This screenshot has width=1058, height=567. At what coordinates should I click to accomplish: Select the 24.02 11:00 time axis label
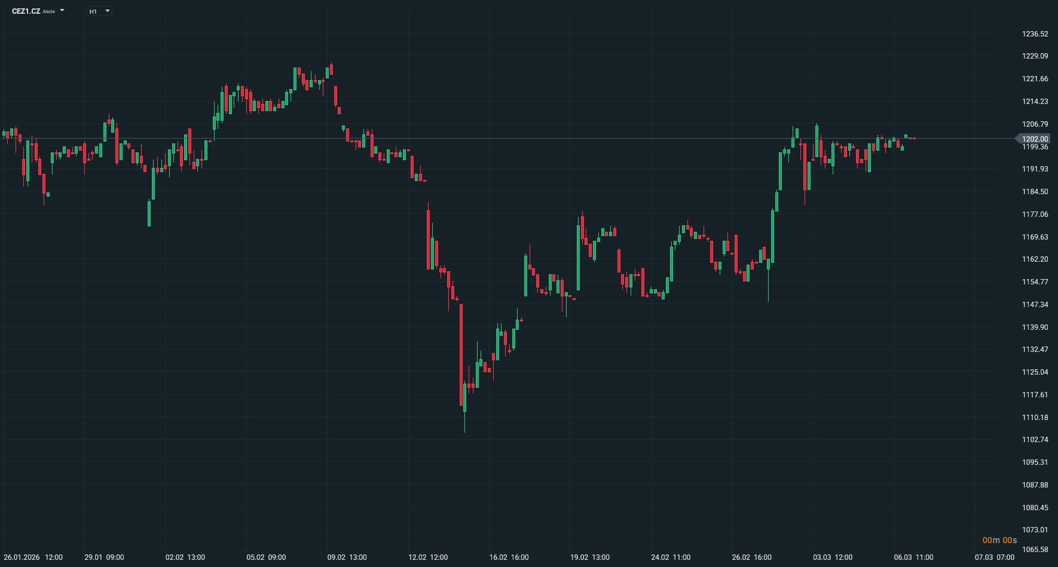(671, 557)
